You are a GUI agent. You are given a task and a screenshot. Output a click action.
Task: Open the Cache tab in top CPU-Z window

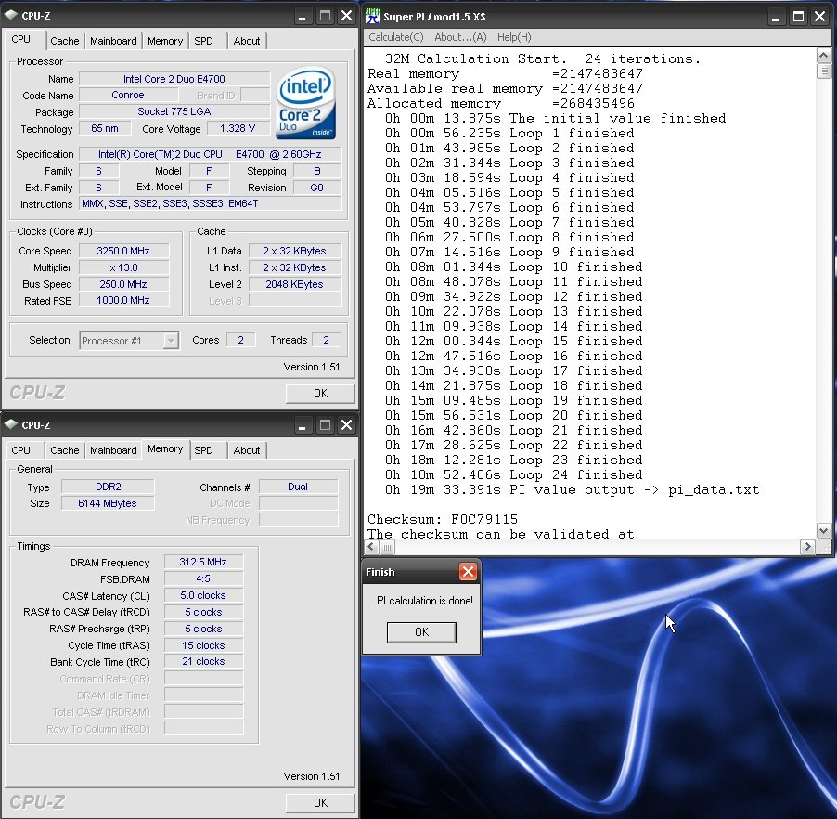point(65,41)
